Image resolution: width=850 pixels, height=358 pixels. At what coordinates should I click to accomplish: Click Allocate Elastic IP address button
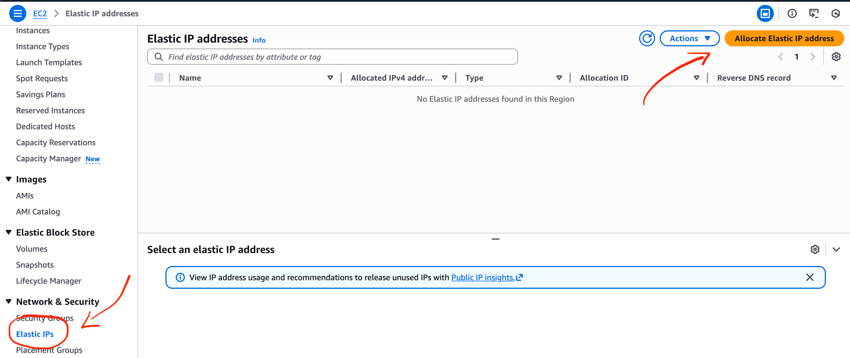[x=784, y=39]
